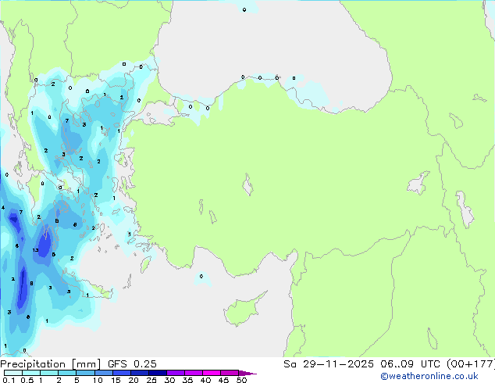495x383 pixels.
Task: Open the weatheronline.co.uk link
Action: tap(429, 376)
